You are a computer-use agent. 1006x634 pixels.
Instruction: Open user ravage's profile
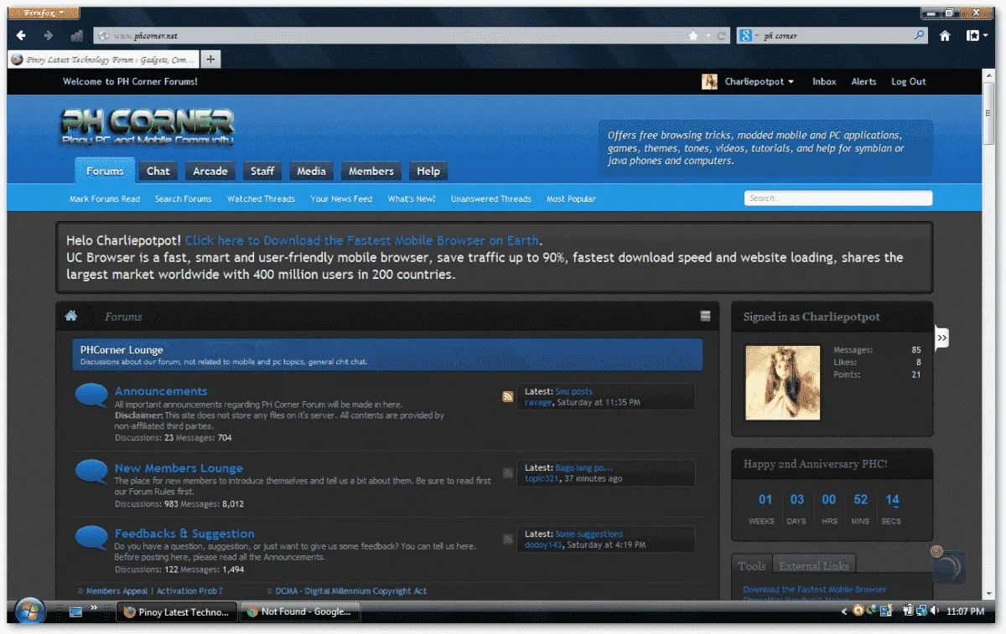538,402
